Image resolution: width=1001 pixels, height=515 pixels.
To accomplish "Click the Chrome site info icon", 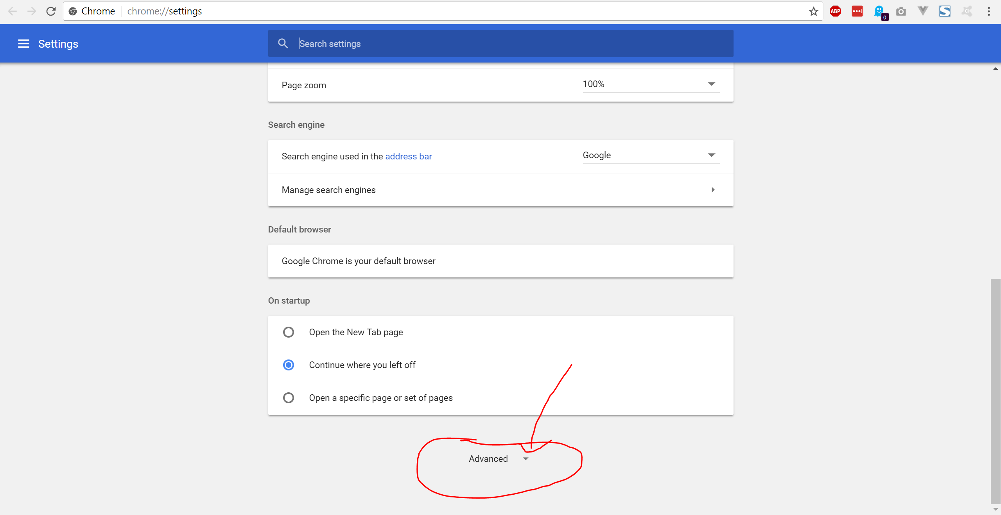I will click(x=73, y=11).
